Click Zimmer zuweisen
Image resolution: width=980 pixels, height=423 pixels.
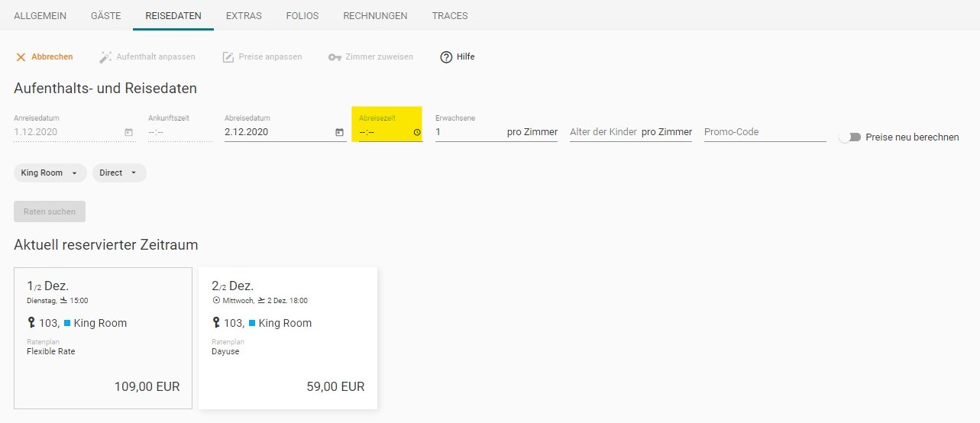[x=370, y=57]
